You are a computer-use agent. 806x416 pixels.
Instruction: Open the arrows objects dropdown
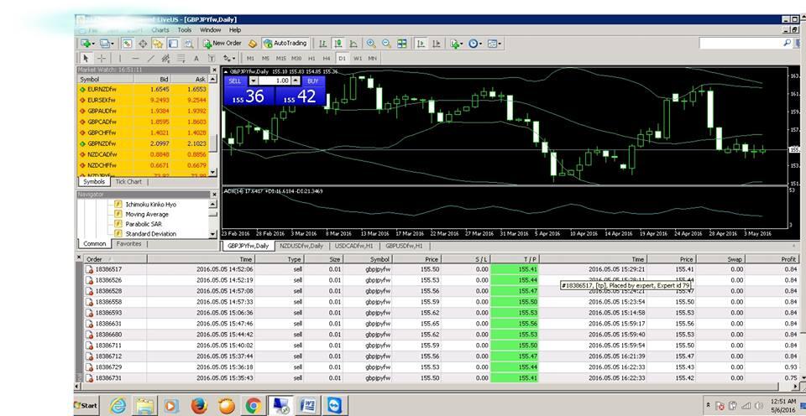pyautogui.click(x=230, y=58)
